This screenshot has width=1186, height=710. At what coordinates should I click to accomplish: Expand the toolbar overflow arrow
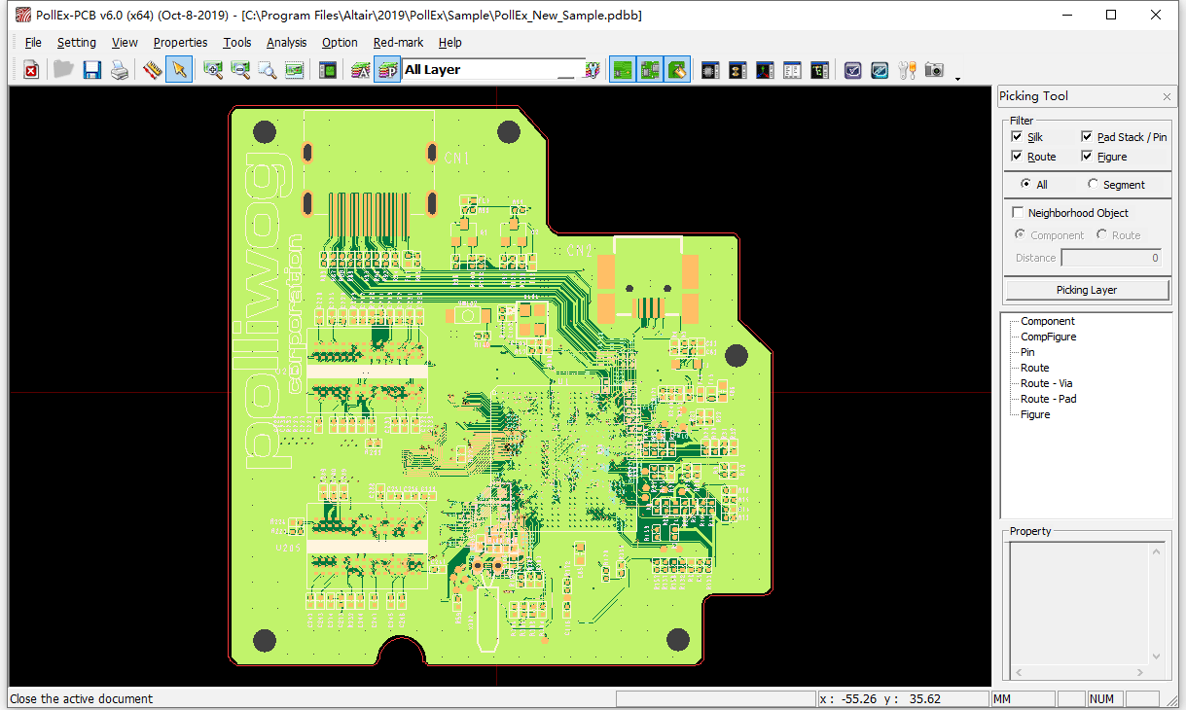[x=958, y=78]
